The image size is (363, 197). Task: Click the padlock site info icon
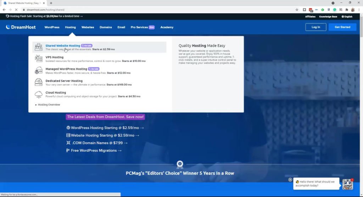coord(24,10)
